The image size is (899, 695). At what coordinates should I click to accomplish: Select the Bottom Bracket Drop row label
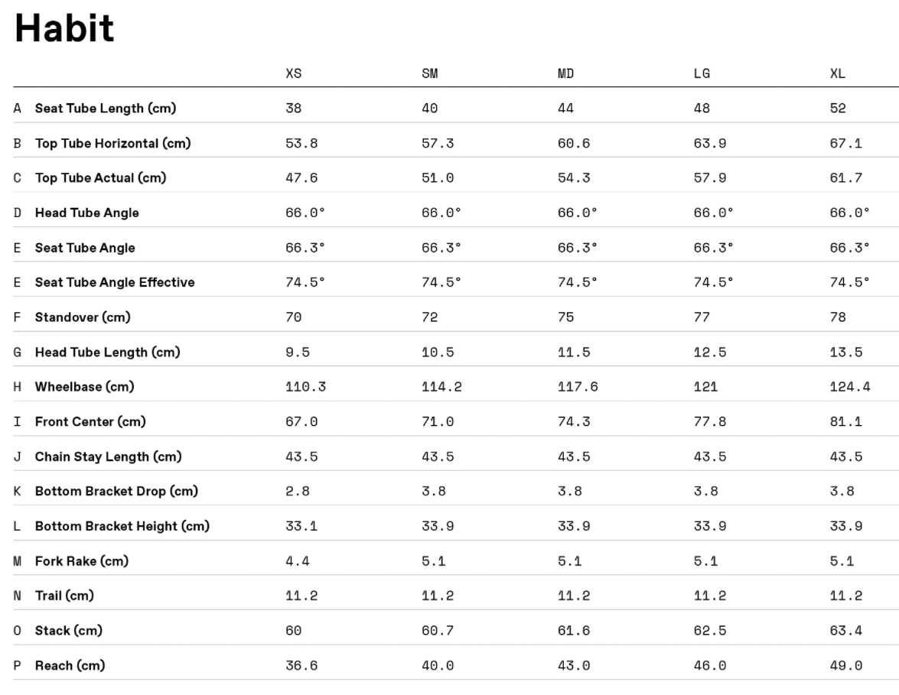point(116,492)
